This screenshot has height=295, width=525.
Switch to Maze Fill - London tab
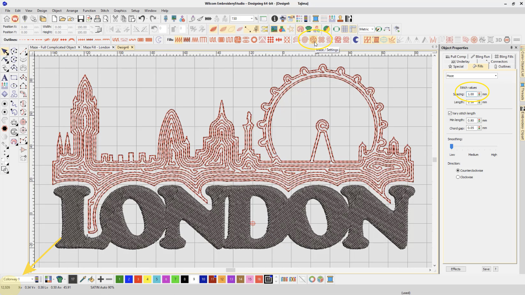(96, 47)
